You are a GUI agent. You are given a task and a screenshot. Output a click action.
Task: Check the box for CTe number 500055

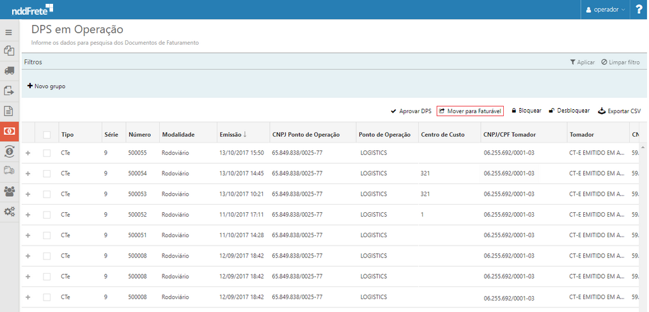47,153
